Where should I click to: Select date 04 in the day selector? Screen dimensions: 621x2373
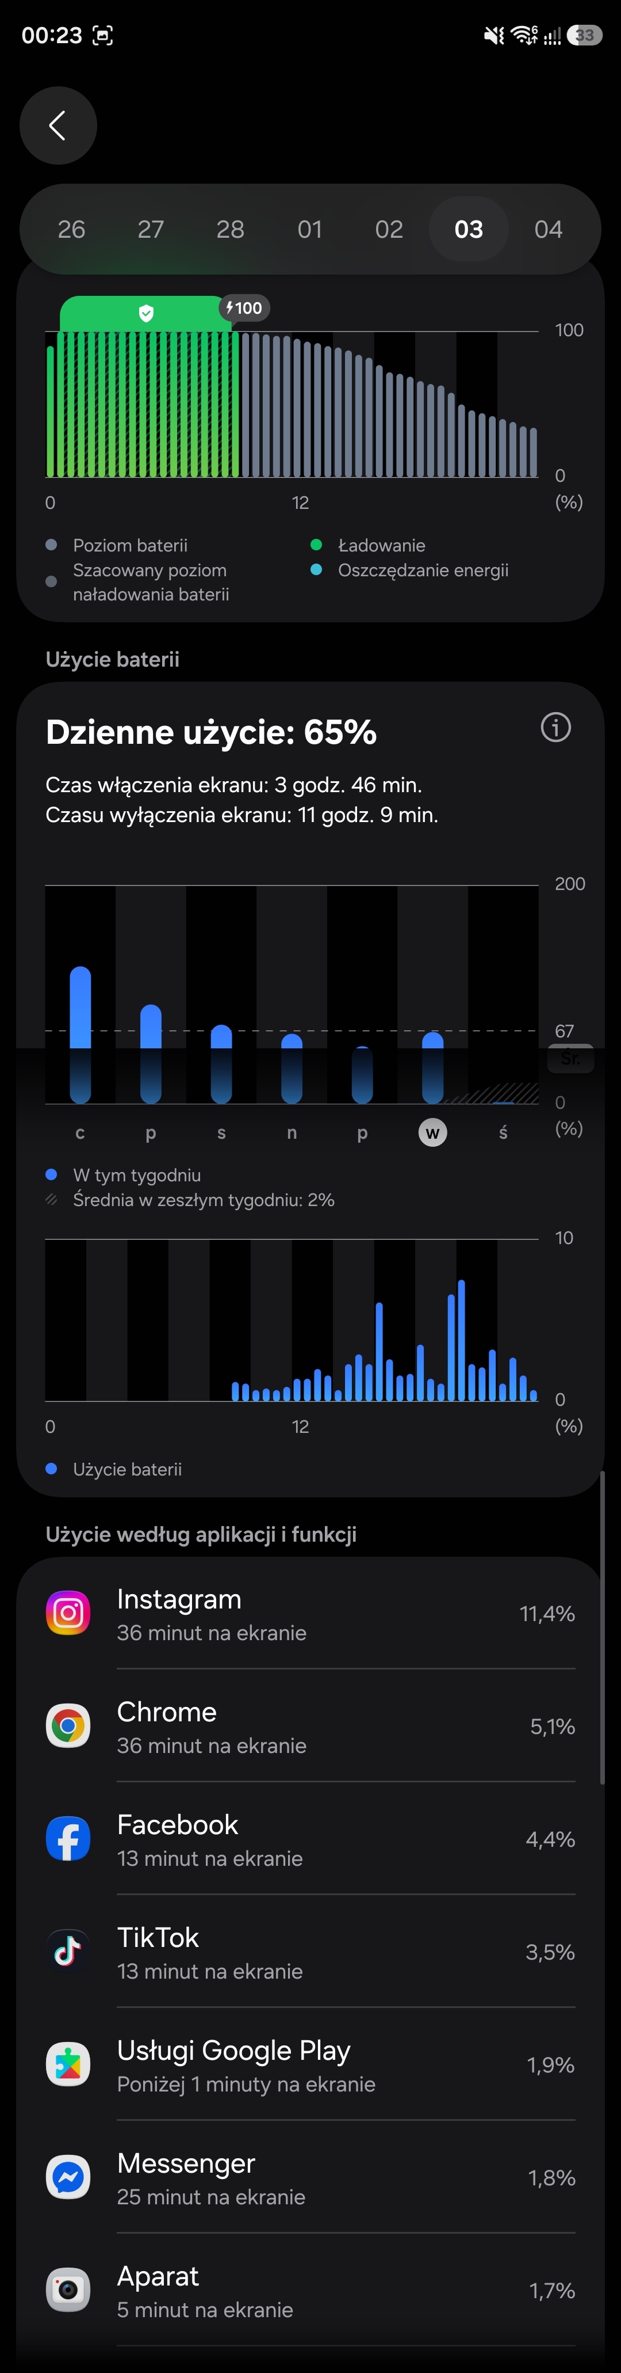pos(549,229)
